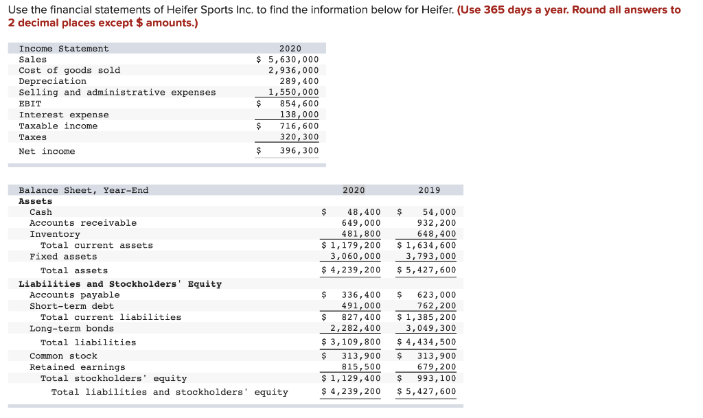Click the Taxable income value 716,600
This screenshot has width=703, height=418.
click(x=299, y=126)
